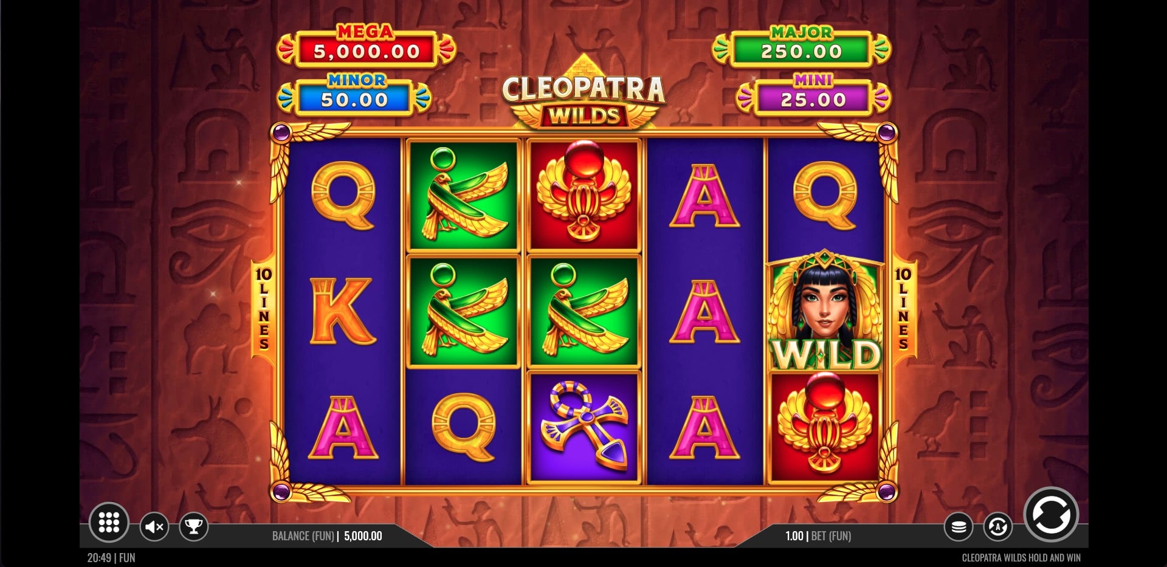Open the coin stack bet settings
Viewport: 1167px width, 567px height.
tap(959, 527)
